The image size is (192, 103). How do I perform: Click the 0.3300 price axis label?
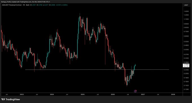186,58
